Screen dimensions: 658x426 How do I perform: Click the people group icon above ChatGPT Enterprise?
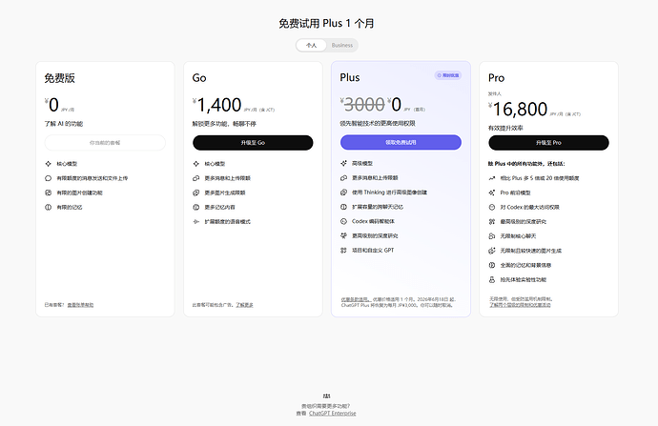(326, 396)
